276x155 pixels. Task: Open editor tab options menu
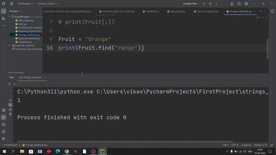265,12
